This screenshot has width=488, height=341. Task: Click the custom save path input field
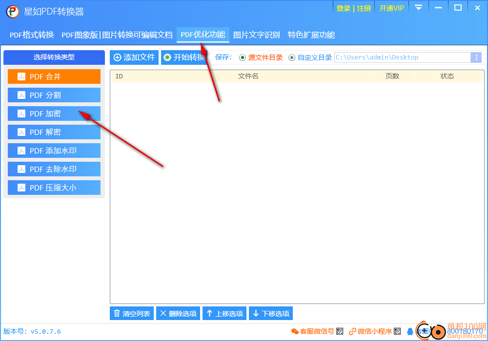pos(403,57)
